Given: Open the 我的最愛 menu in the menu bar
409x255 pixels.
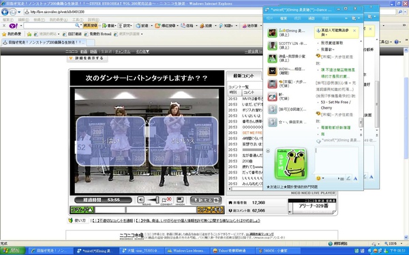Looking at the screenshot, I should [59, 20].
